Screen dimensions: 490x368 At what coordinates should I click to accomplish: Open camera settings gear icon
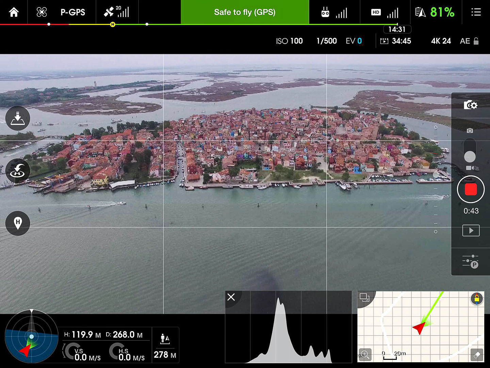[x=471, y=105]
